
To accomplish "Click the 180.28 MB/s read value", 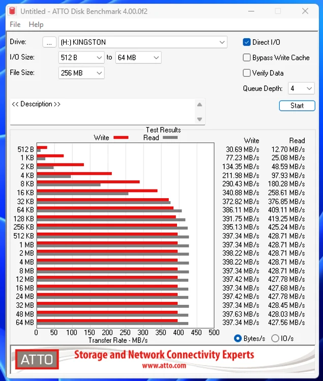I will tap(286, 184).
